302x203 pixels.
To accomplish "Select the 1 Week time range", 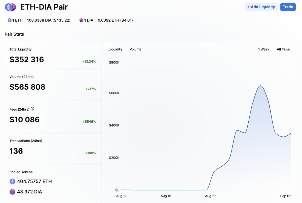I will [264, 49].
